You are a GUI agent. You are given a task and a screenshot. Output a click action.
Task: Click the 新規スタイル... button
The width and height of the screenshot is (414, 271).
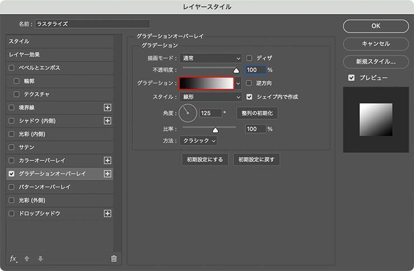375,61
